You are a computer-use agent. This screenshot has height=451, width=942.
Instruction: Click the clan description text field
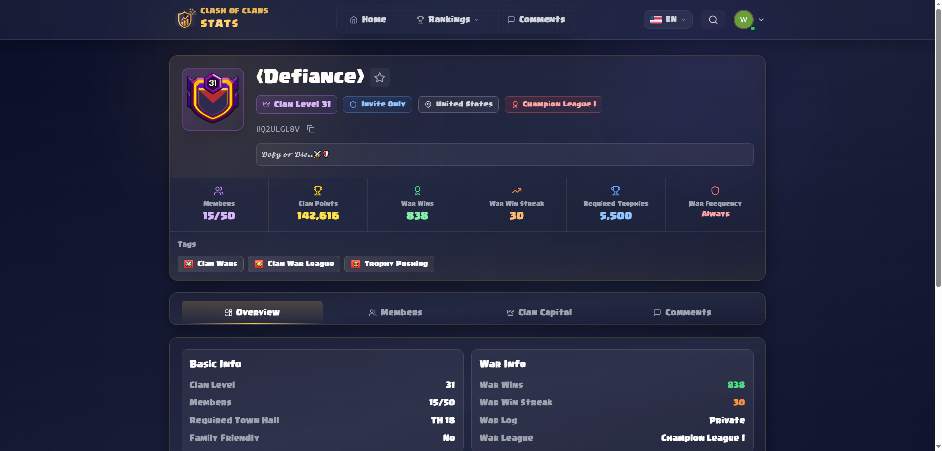pyautogui.click(x=504, y=154)
